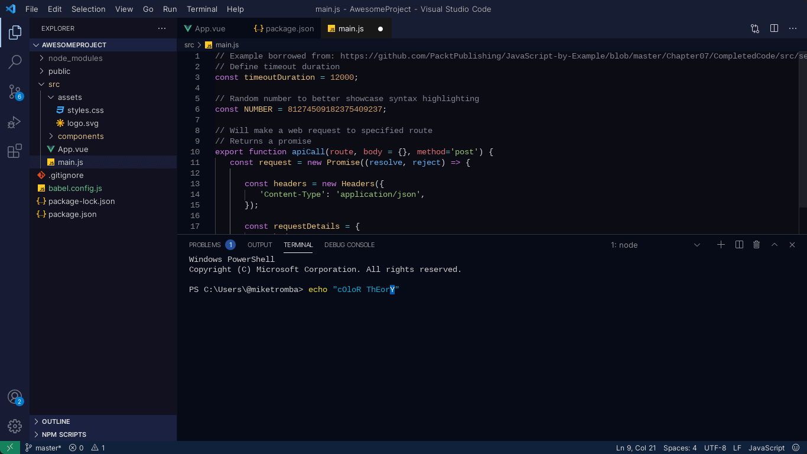Split the editor to the right

pos(774,28)
